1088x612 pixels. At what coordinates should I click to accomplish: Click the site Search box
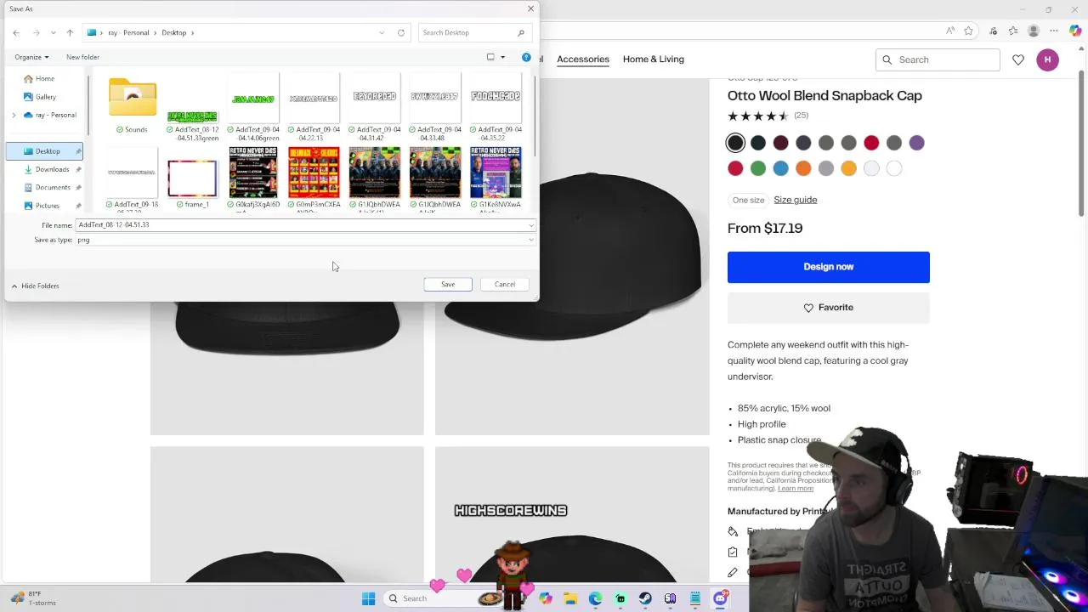(x=938, y=59)
